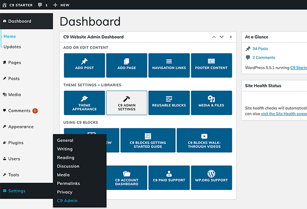Click the Appearance brush icon in sidebar
The height and width of the screenshot is (209, 307).
pos(4,127)
